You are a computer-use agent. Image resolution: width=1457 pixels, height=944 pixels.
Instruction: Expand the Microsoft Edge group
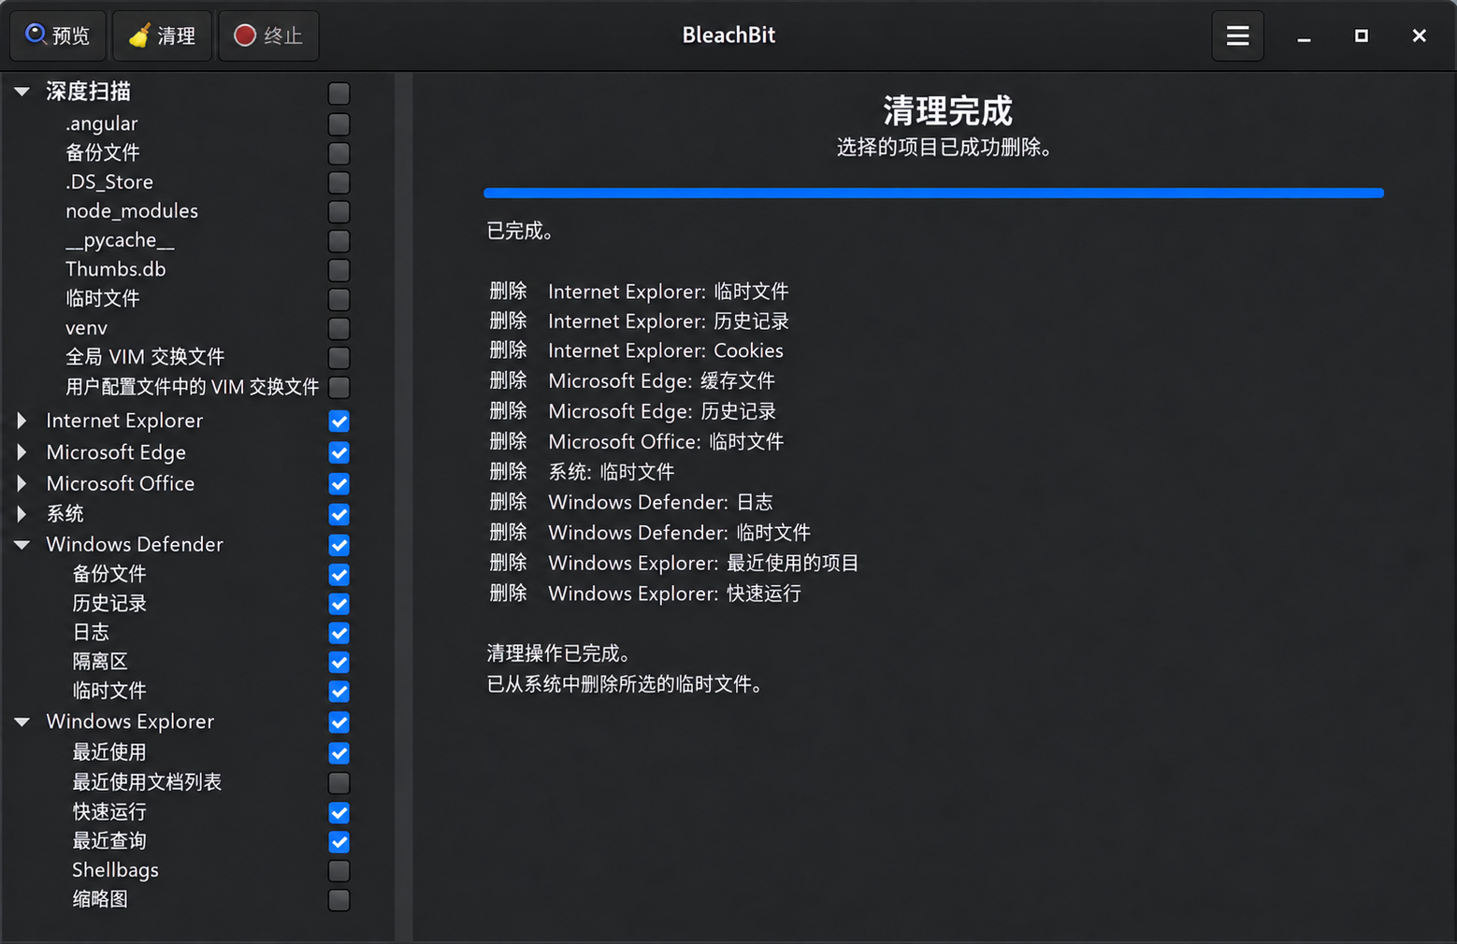click(x=22, y=452)
